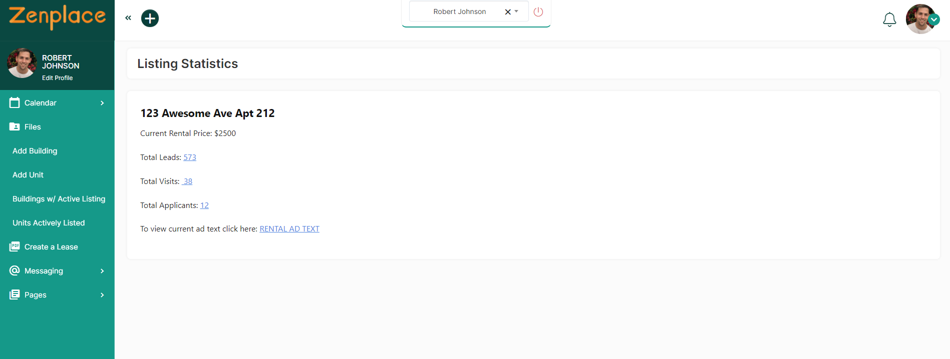Click the 123 Awesome Ave Apt 212 title
The height and width of the screenshot is (359, 950).
[x=207, y=113]
